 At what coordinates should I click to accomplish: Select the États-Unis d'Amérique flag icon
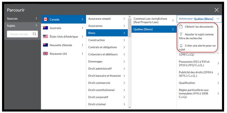point(45,37)
